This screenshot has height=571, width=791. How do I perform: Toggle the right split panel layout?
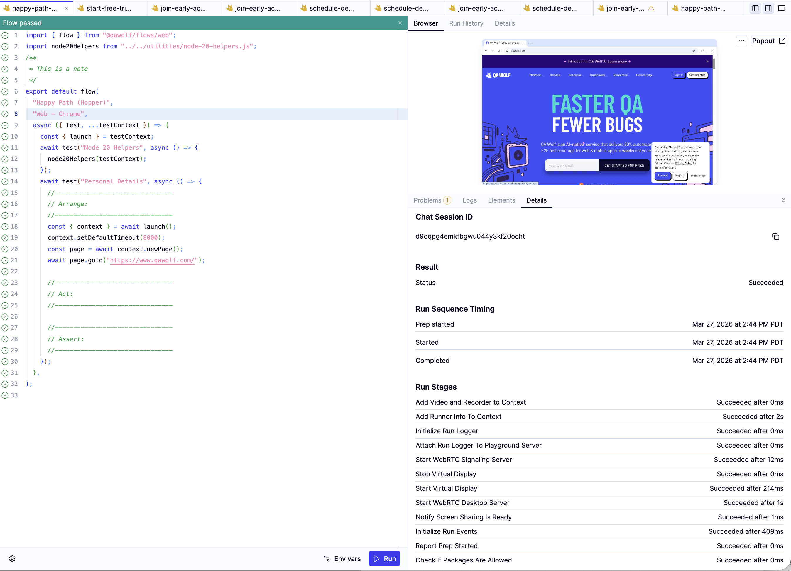pos(769,8)
